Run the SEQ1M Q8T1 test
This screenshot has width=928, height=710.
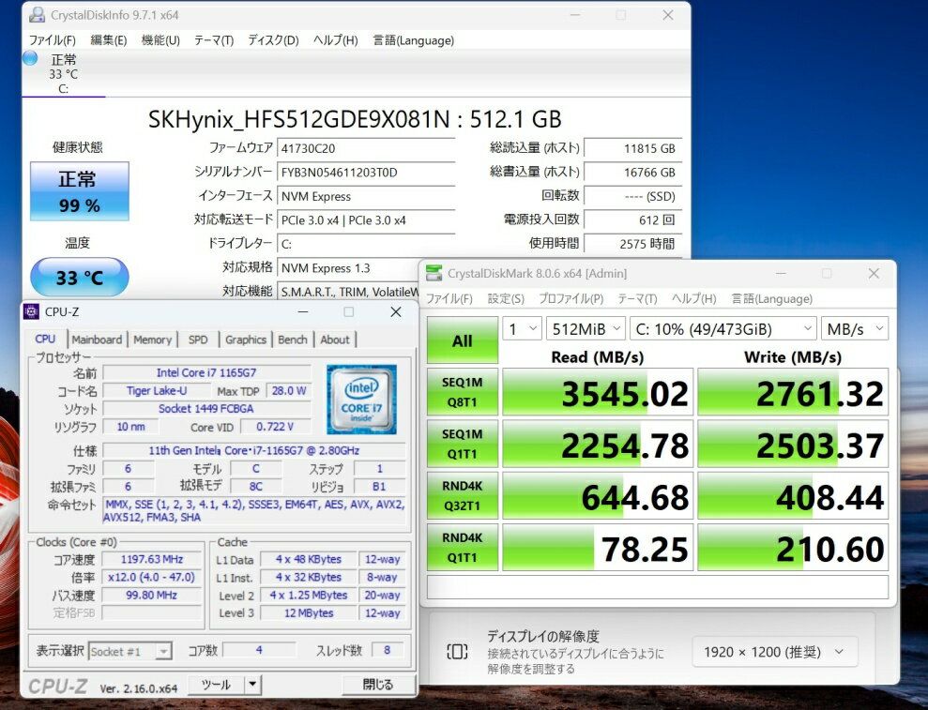tap(462, 391)
